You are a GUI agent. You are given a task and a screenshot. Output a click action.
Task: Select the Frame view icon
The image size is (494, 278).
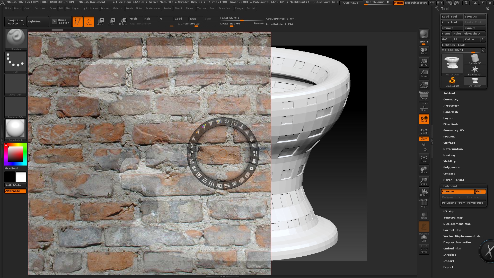point(424,159)
